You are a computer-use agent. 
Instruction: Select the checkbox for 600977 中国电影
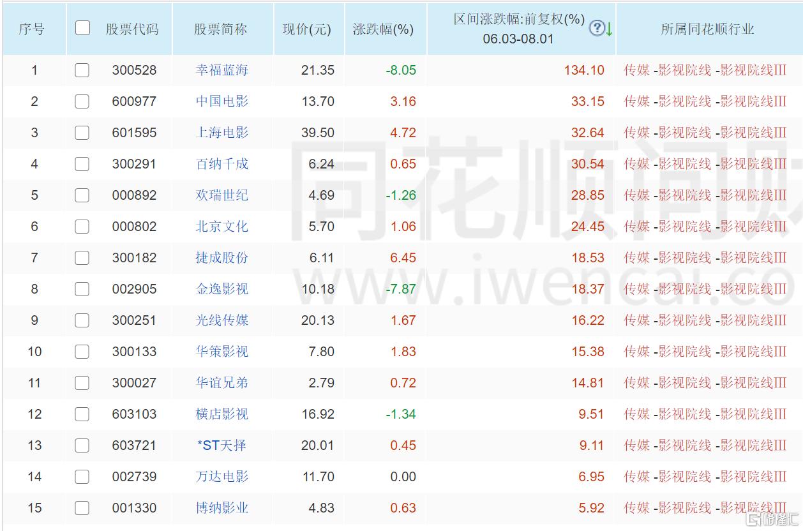tap(82, 101)
